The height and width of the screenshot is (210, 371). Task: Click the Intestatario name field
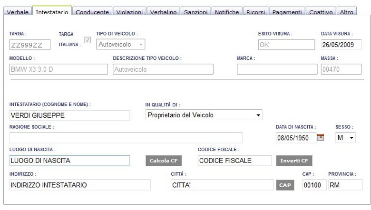tap(69, 115)
